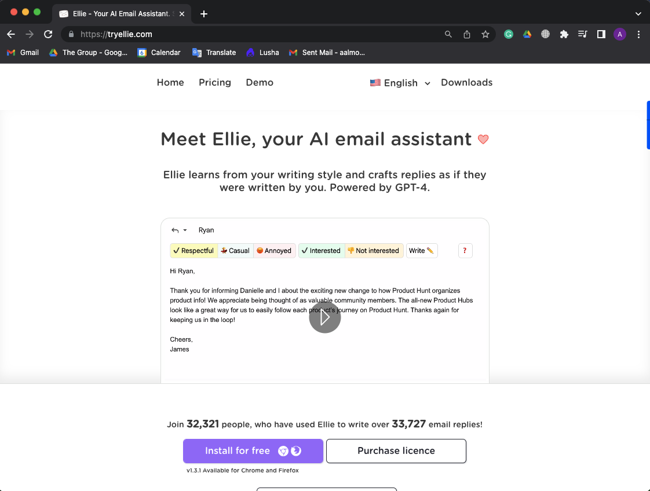The image size is (650, 491).
Task: Click the Purchase licence button
Action: (x=396, y=451)
